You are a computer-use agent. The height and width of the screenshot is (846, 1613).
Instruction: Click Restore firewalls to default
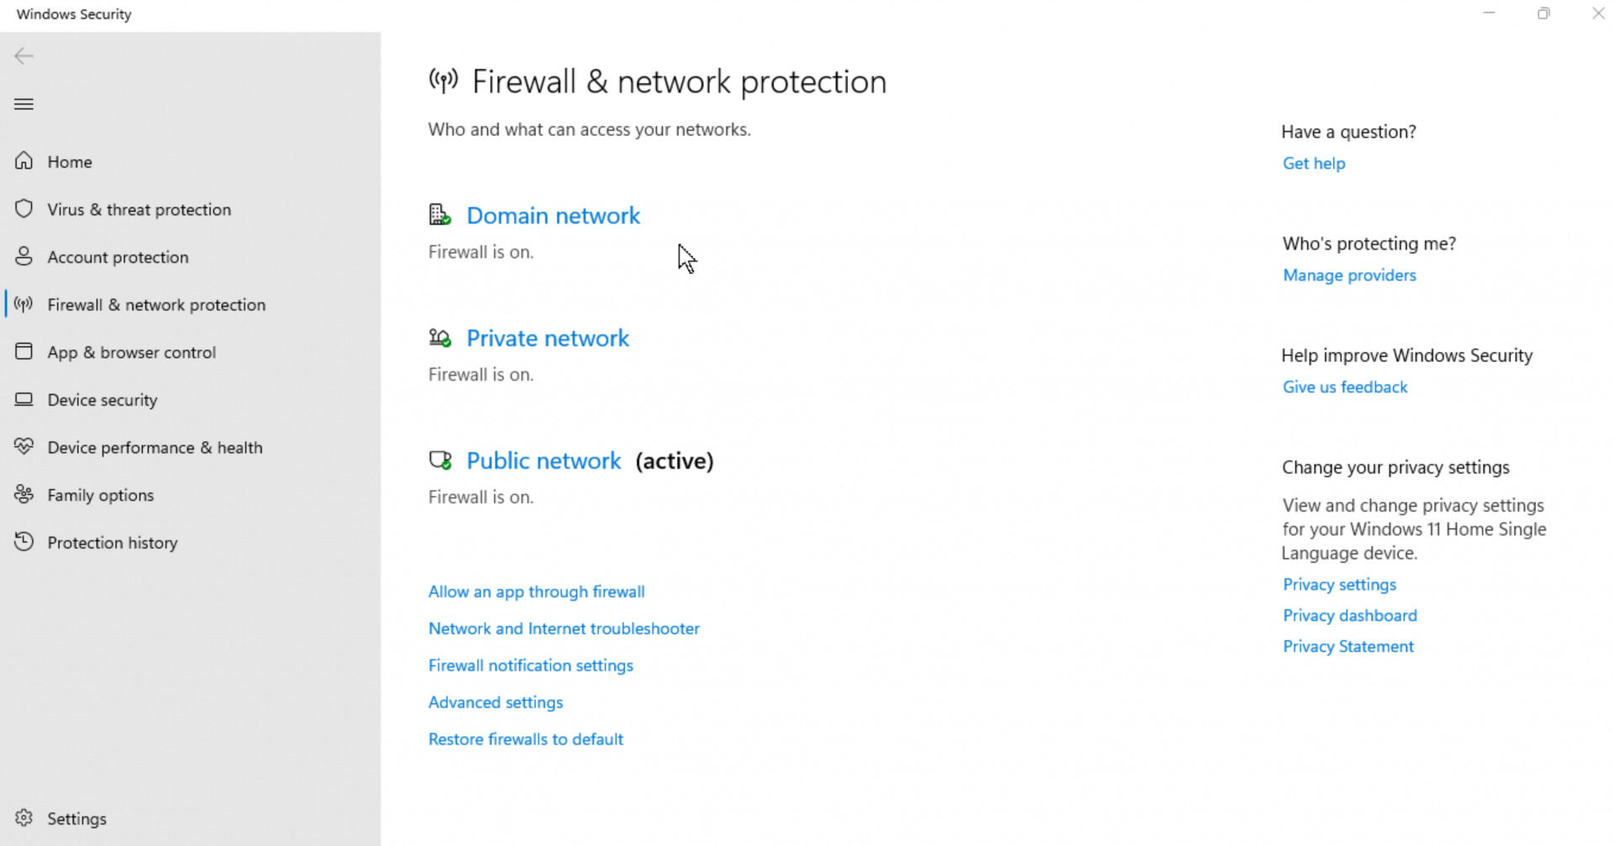click(526, 738)
